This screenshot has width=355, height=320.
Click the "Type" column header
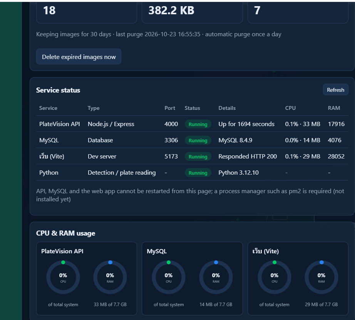pos(94,108)
